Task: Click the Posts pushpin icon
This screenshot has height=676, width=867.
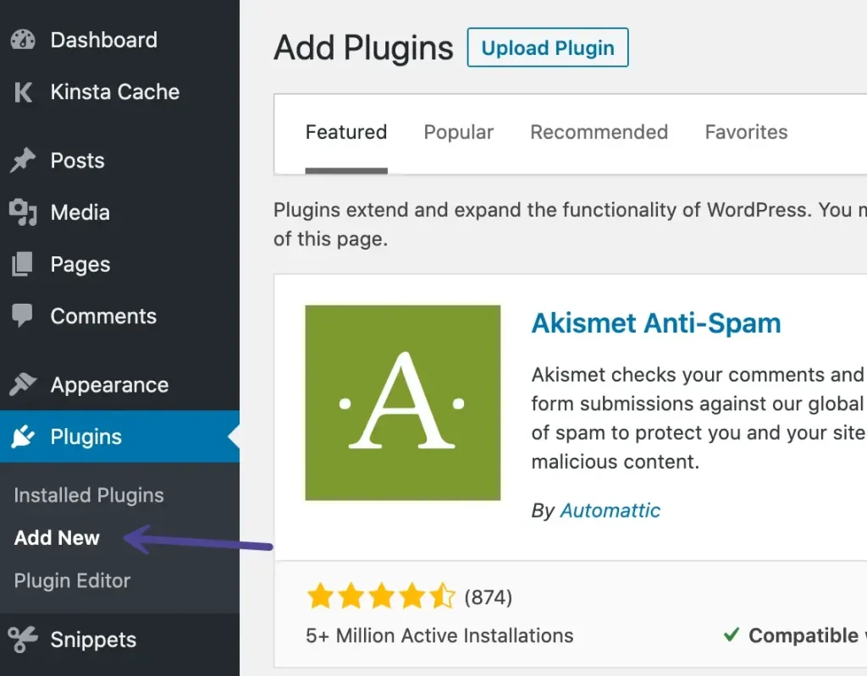Action: 22,160
